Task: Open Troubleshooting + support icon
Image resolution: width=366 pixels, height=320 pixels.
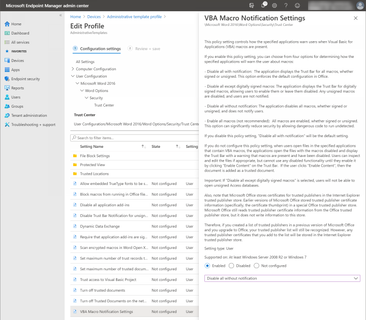Action: [x=7, y=124]
